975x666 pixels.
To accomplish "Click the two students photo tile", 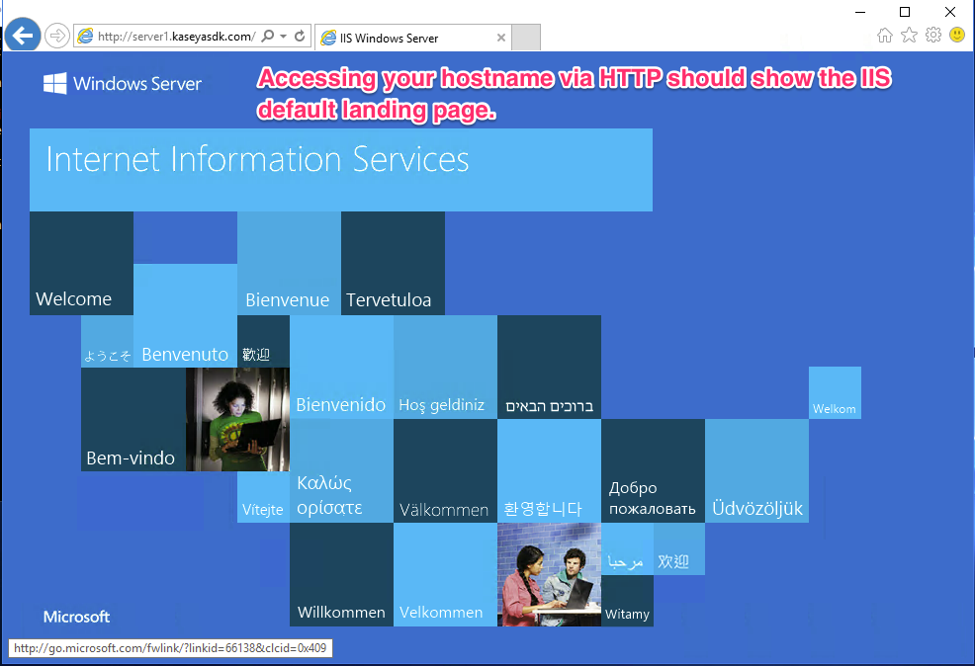I will [x=549, y=575].
